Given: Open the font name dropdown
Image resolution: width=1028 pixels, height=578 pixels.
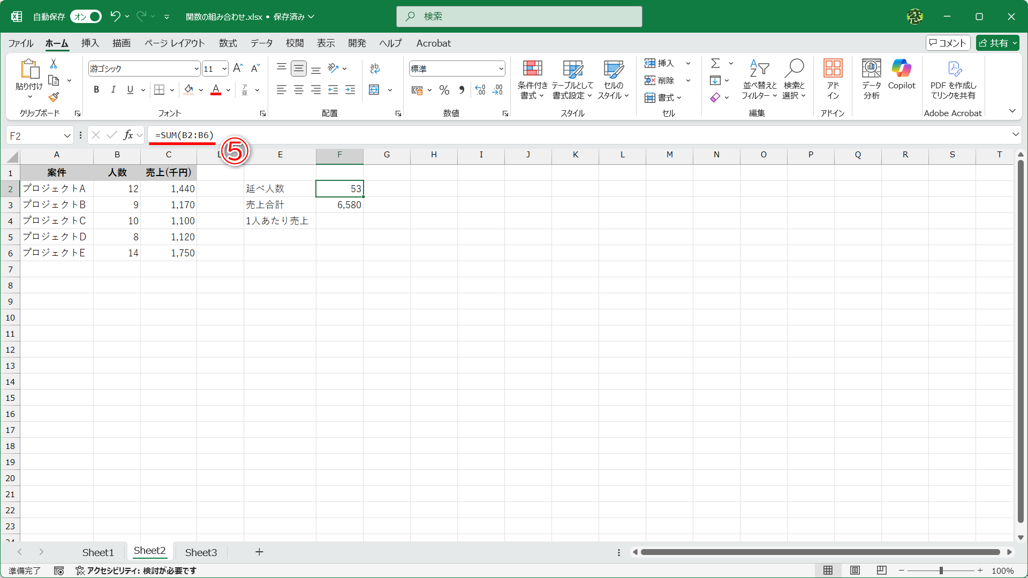Looking at the screenshot, I should [196, 69].
